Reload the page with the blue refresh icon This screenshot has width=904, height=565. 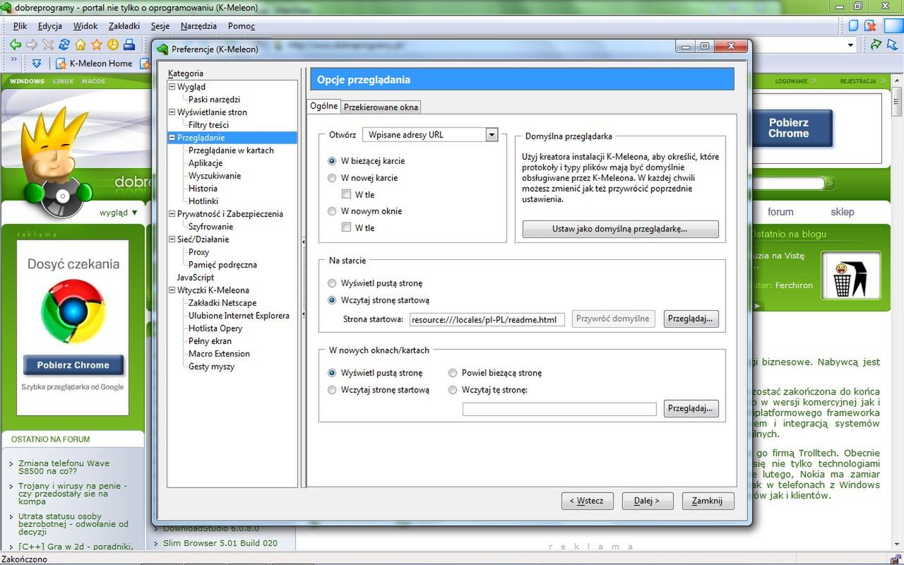point(64,44)
